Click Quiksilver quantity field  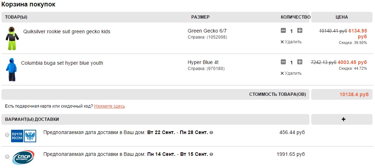pyautogui.click(x=292, y=31)
